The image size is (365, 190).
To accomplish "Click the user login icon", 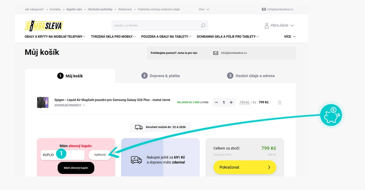I will point(266,26).
